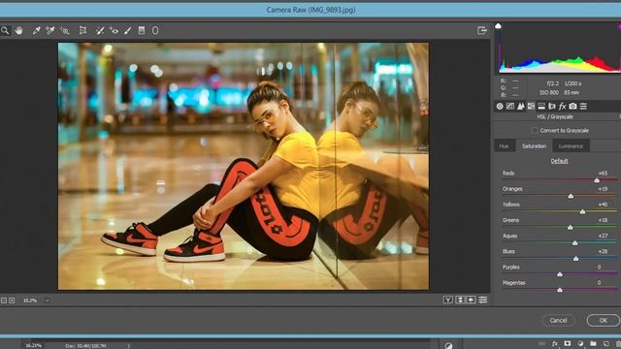Open the Detail panel icon
This screenshot has height=349, width=621.
[520, 106]
